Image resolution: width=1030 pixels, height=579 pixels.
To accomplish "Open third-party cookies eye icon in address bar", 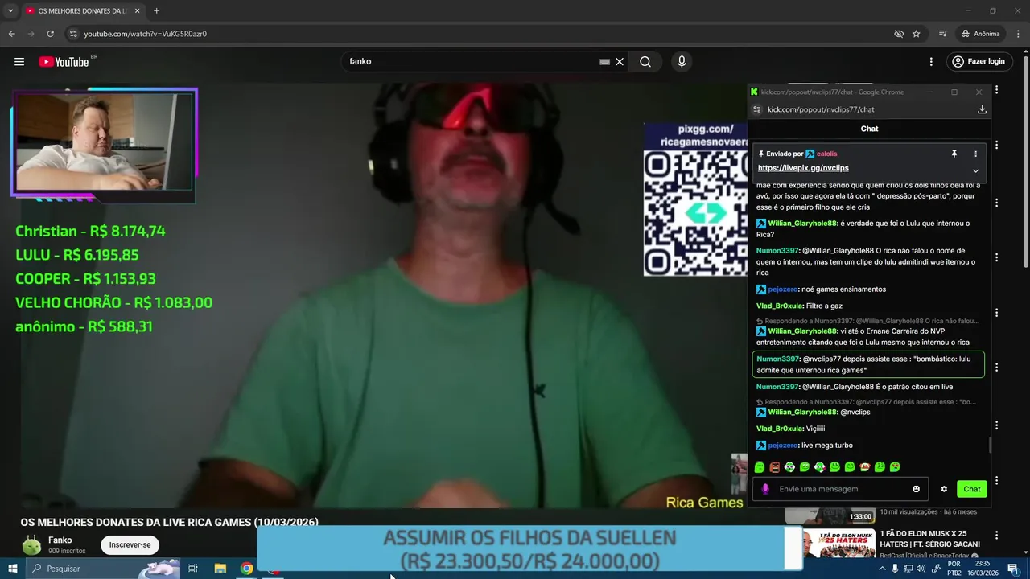I will (x=899, y=34).
